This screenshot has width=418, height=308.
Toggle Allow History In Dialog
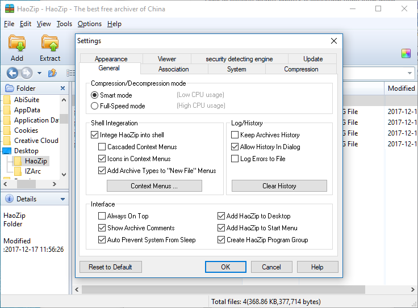coord(235,147)
